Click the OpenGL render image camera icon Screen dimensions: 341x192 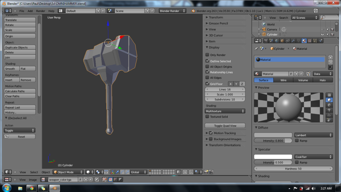(x=206, y=172)
